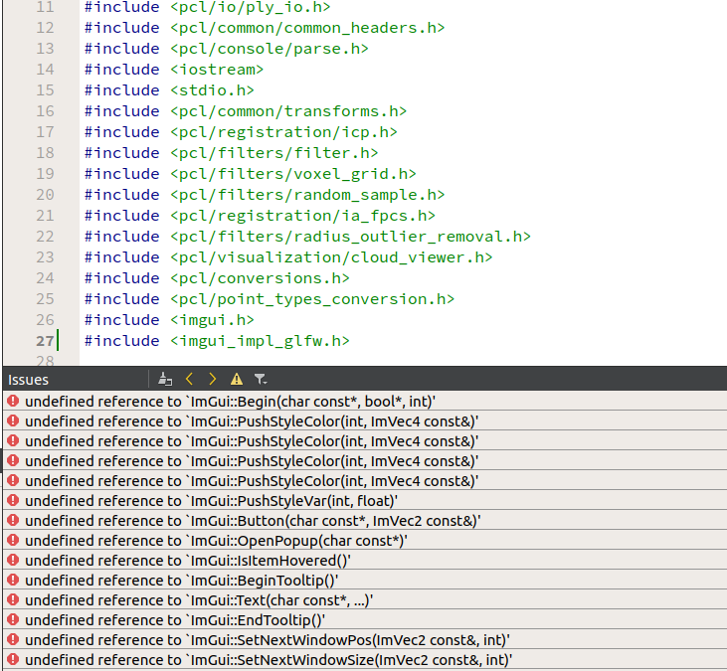Click the random_sample.h include line

(x=265, y=195)
